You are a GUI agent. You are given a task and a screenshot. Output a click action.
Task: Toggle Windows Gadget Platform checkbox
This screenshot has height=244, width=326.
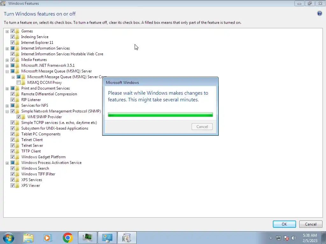(12, 157)
